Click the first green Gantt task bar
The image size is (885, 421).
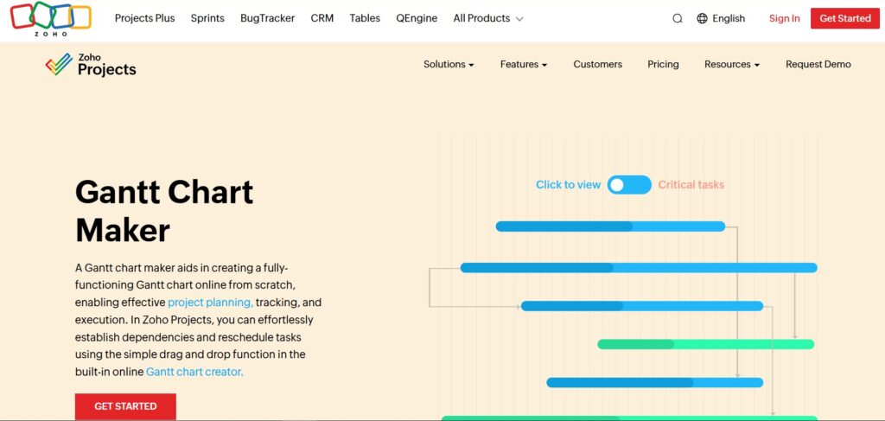[705, 344]
